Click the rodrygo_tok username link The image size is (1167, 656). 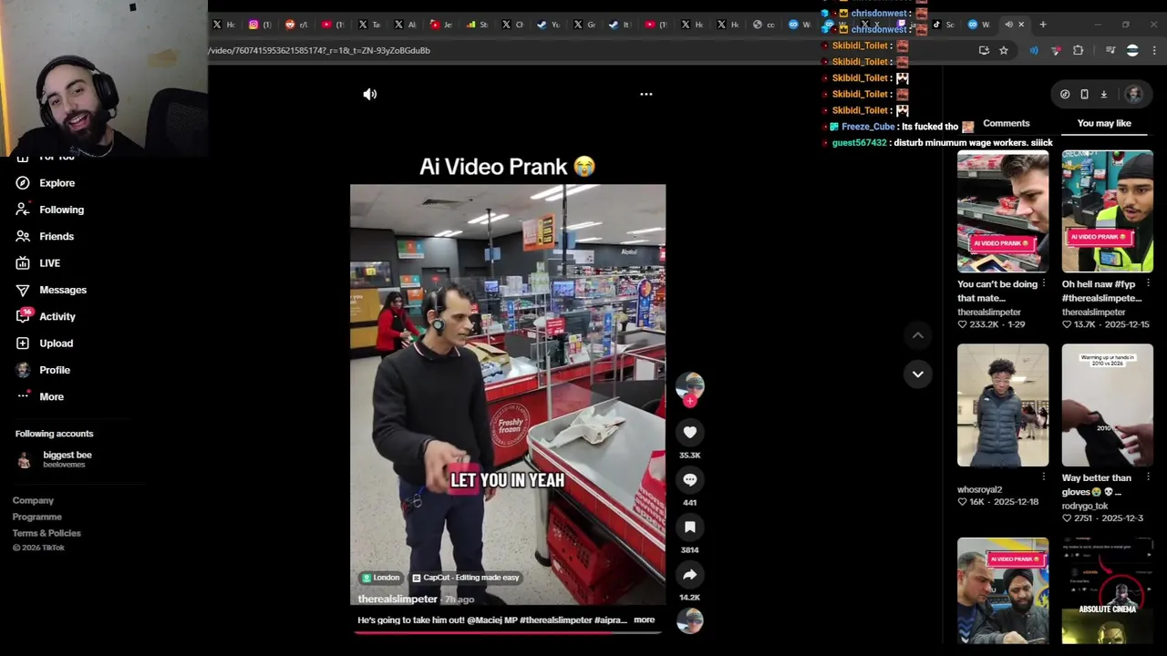point(1085,506)
